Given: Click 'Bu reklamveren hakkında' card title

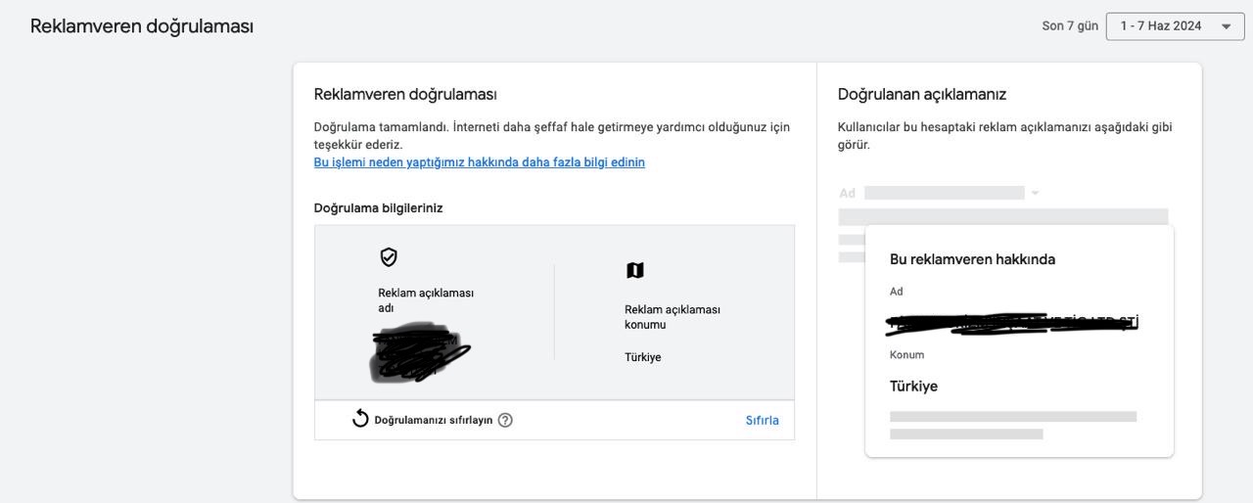Looking at the screenshot, I should point(972,259).
